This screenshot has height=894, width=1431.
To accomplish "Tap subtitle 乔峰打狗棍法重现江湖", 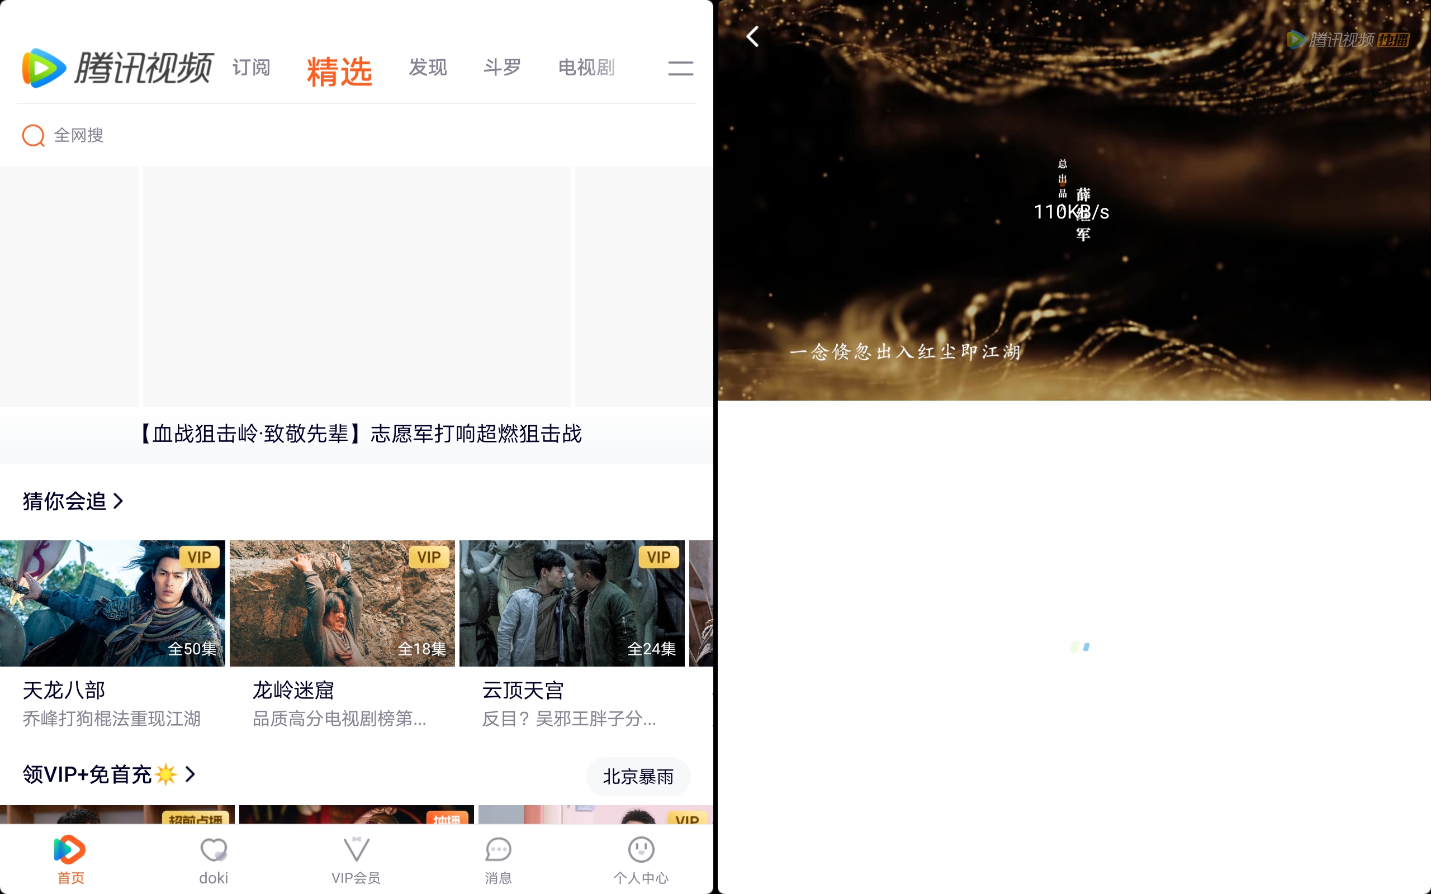I will point(112,719).
